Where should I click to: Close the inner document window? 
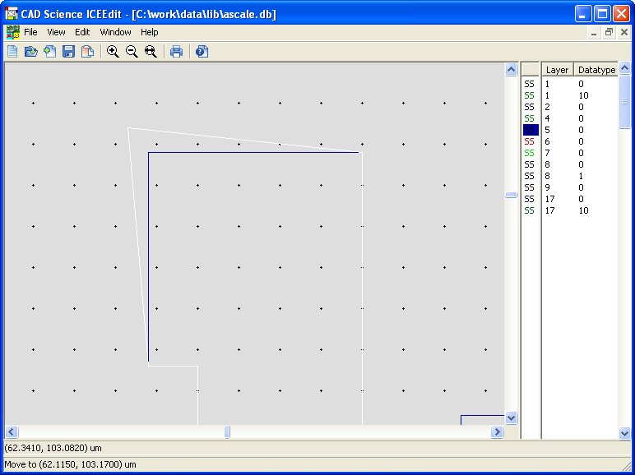click(x=624, y=33)
